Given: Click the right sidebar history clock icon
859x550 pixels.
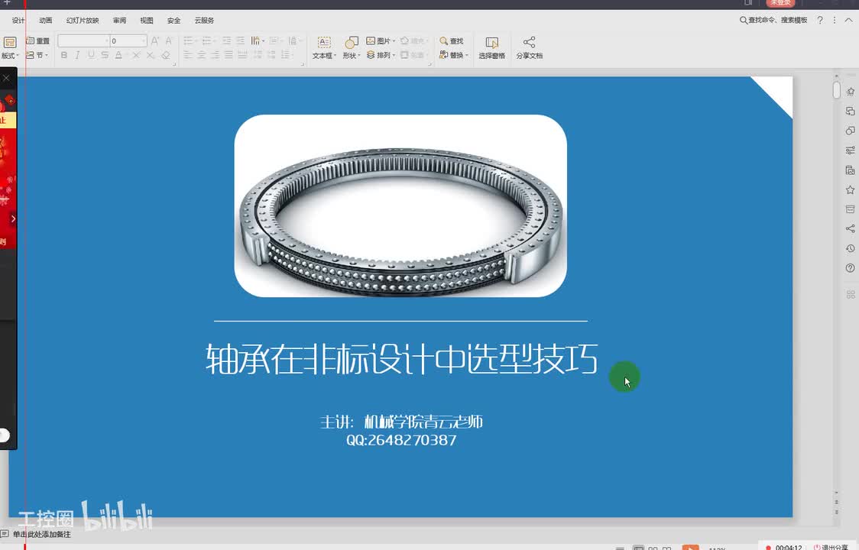Looking at the screenshot, I should [851, 248].
